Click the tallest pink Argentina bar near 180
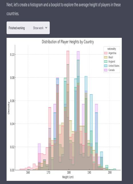133x184 pixels. click(68, 58)
